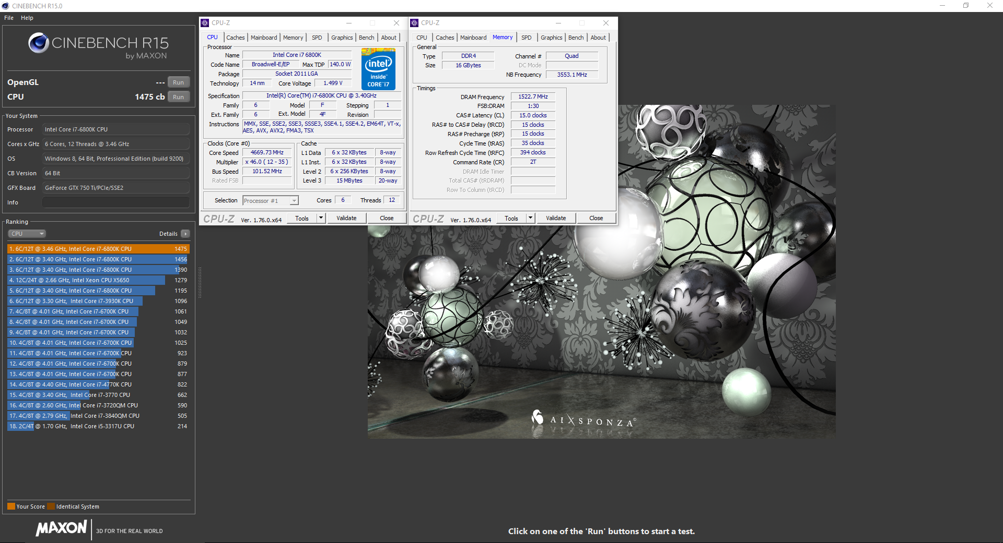1003x543 pixels.
Task: Click the Level 3 cache 15 MBytes value
Action: coord(349,181)
